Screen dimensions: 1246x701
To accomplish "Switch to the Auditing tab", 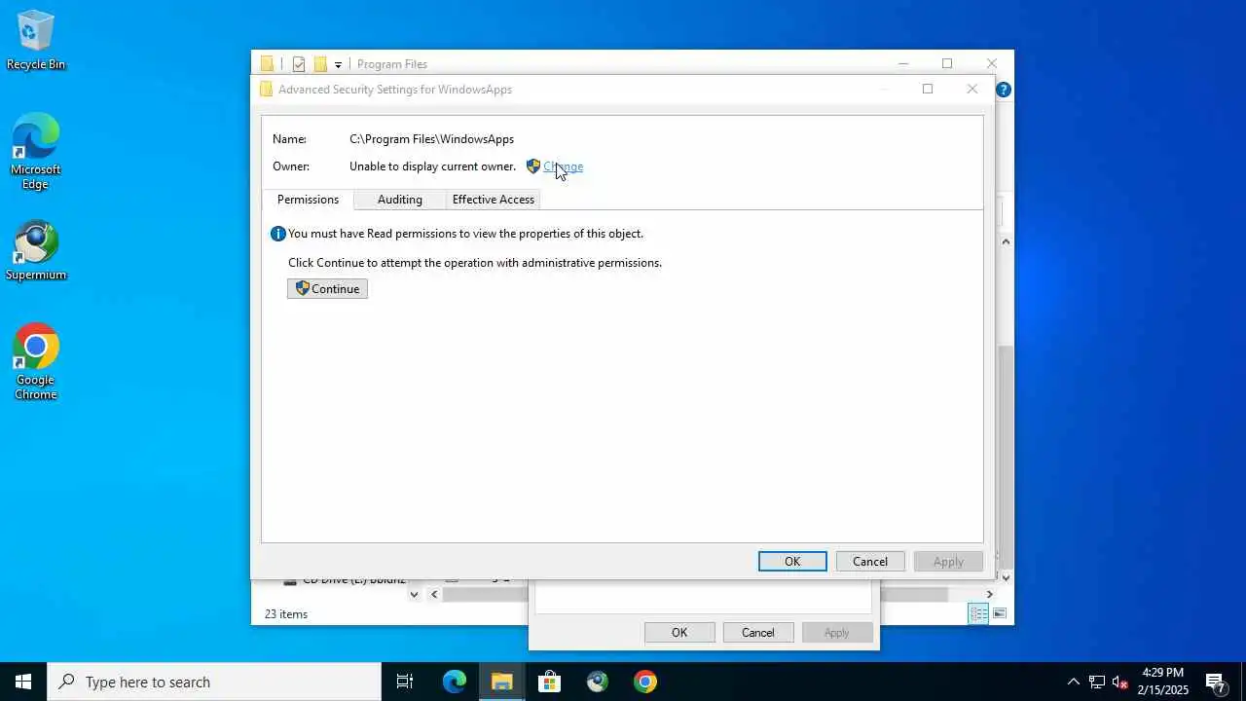I will click(x=400, y=200).
